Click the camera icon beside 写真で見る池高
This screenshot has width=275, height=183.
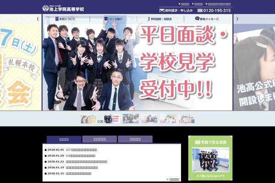[x=198, y=142]
